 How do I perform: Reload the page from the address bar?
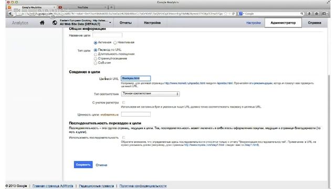tap(233, 14)
